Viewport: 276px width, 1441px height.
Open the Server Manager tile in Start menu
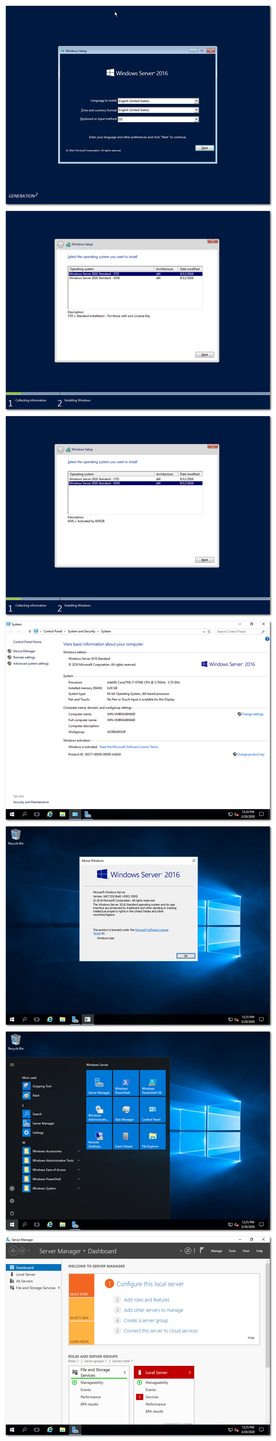99,1082
